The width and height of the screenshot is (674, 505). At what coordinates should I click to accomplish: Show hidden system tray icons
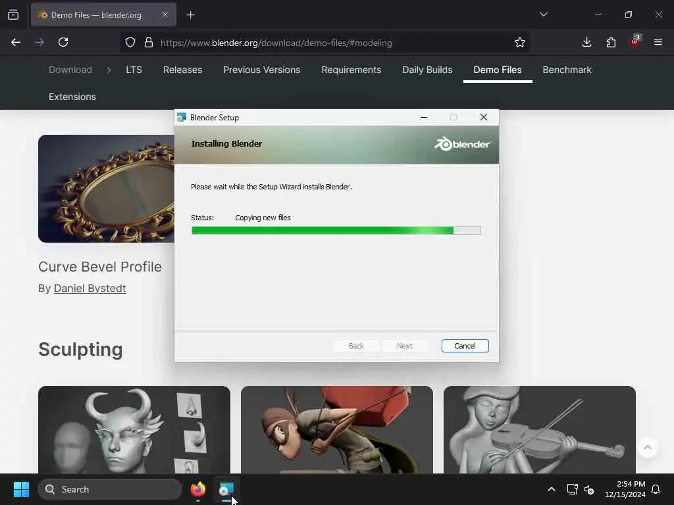[552, 489]
